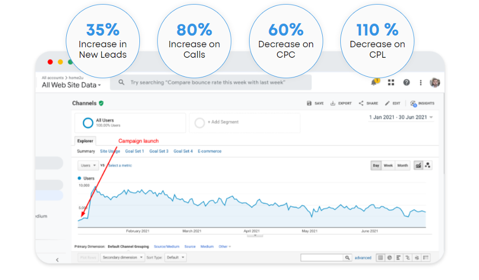Select the Day granularity toggle
The height and width of the screenshot is (280, 479).
click(376, 165)
